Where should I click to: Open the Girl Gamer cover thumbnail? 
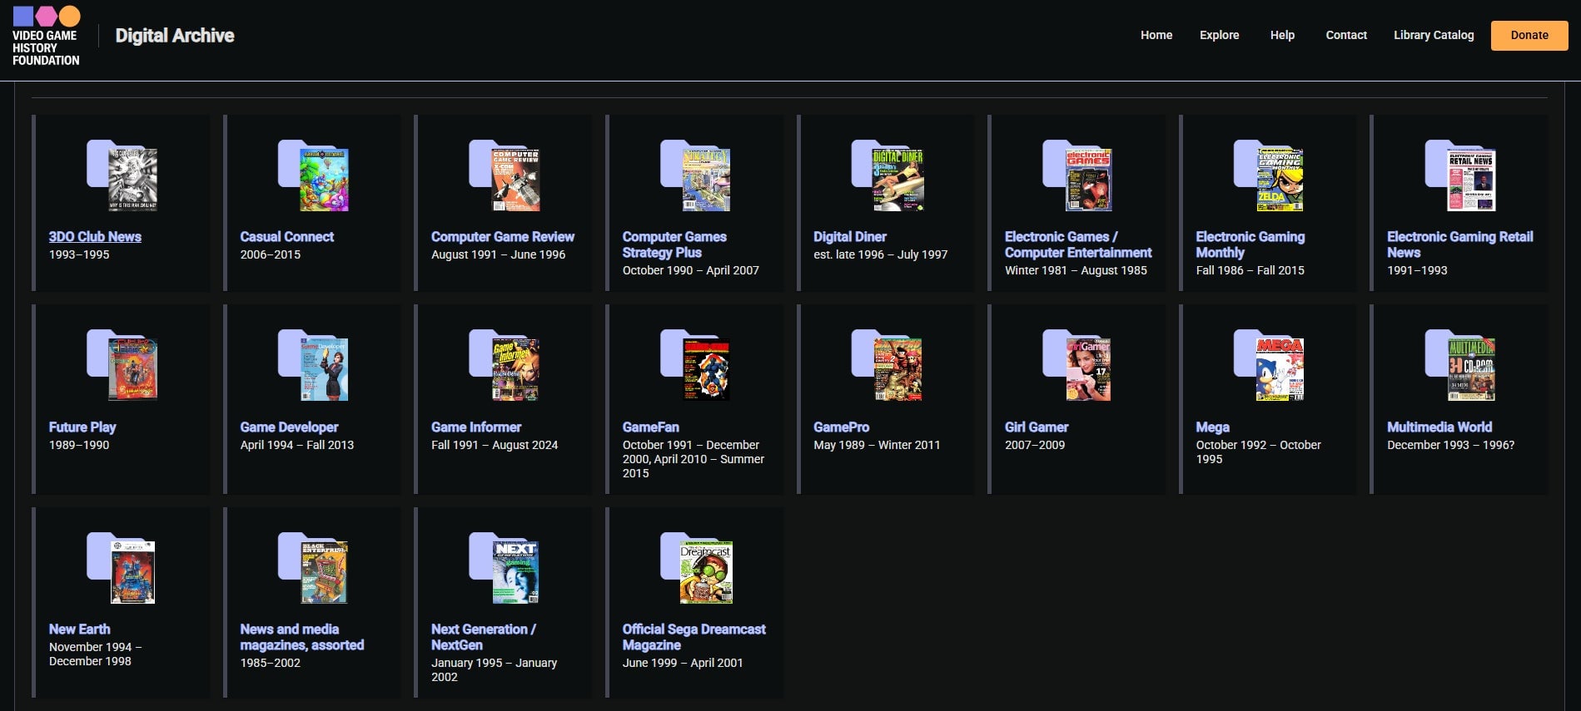tap(1079, 366)
